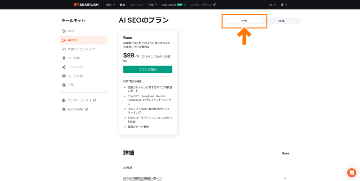The width and height of the screenshot is (360, 181).
Task: Click the AI SEO sparkle icon
Action: (64, 40)
